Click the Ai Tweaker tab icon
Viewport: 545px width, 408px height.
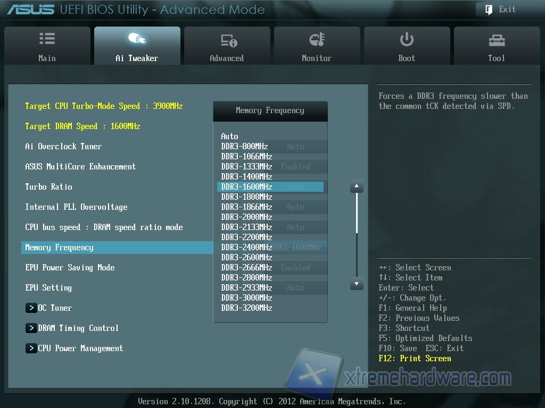point(137,39)
